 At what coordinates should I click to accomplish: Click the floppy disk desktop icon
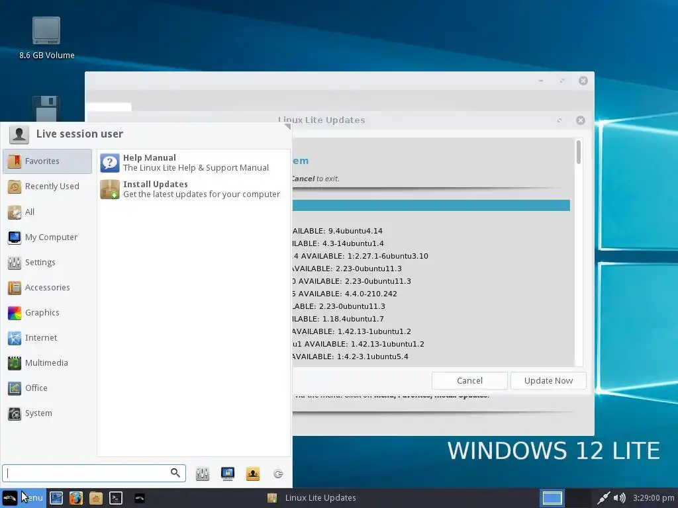(x=46, y=109)
